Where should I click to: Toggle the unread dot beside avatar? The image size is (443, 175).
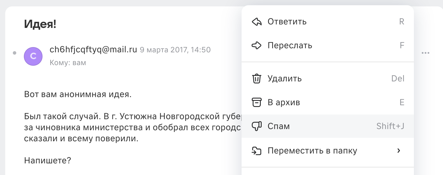point(14,53)
